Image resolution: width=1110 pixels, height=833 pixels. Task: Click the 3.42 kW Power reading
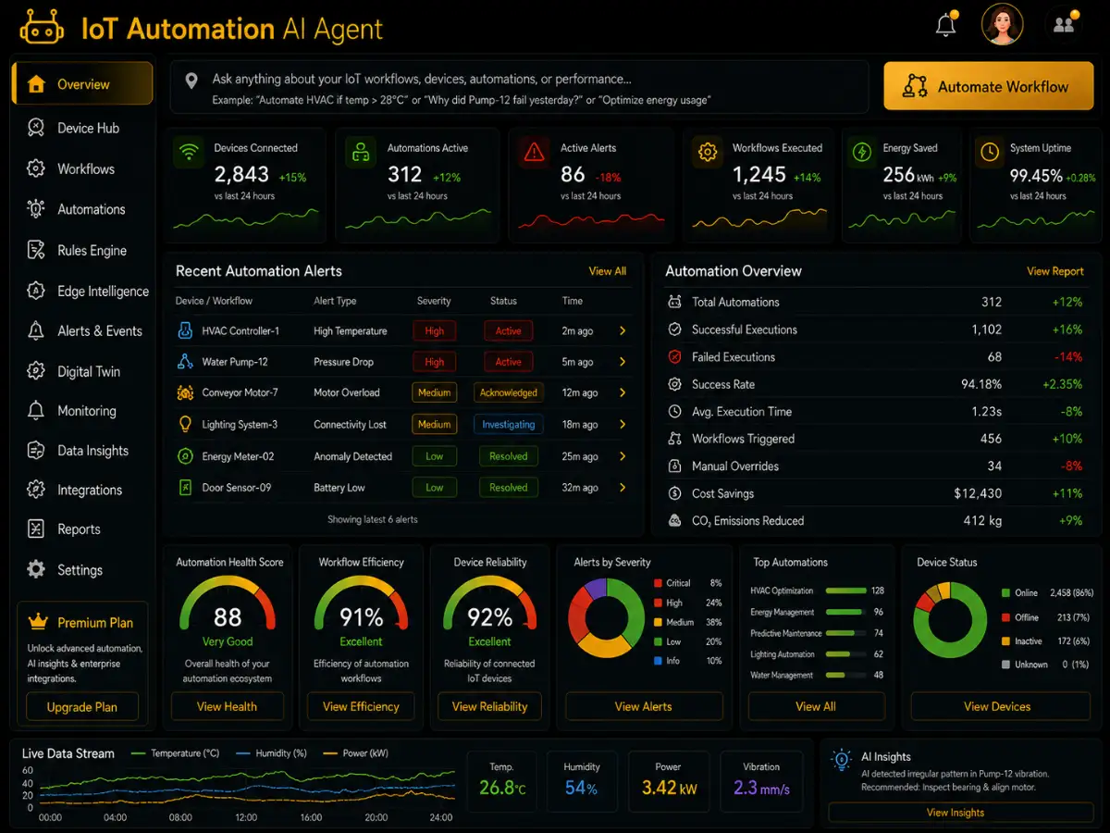(x=669, y=789)
